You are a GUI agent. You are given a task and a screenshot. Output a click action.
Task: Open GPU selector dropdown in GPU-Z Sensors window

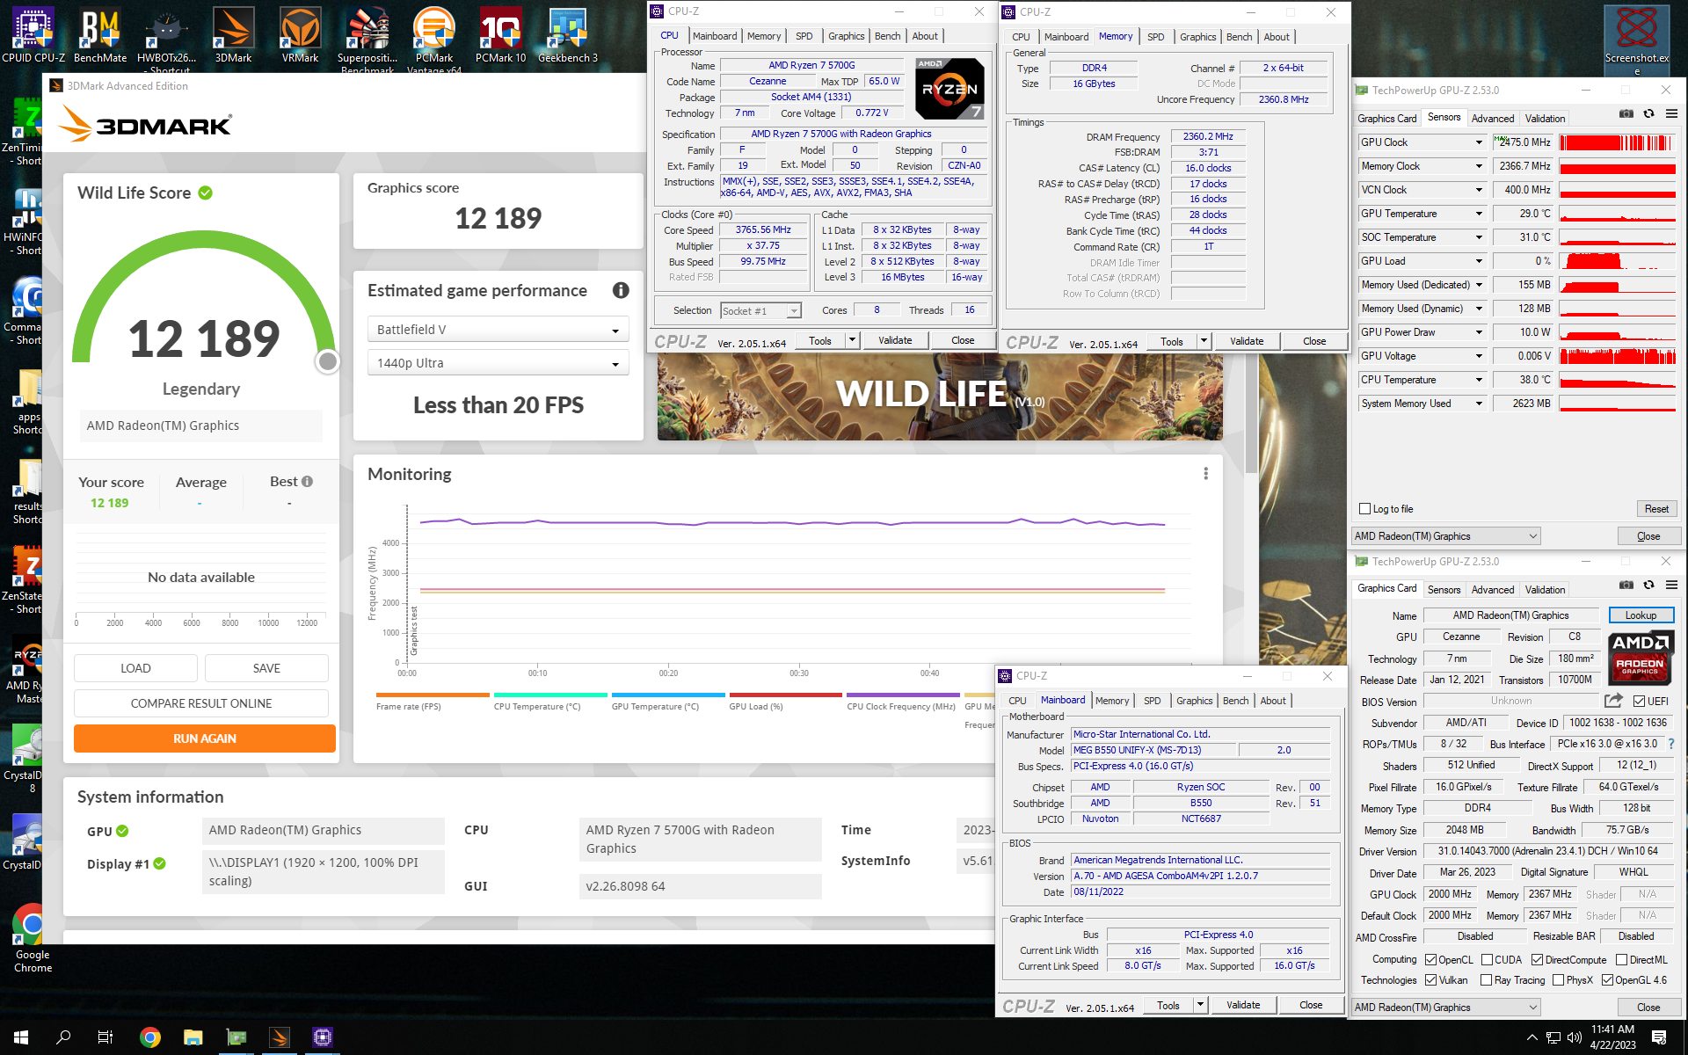pyautogui.click(x=1446, y=536)
